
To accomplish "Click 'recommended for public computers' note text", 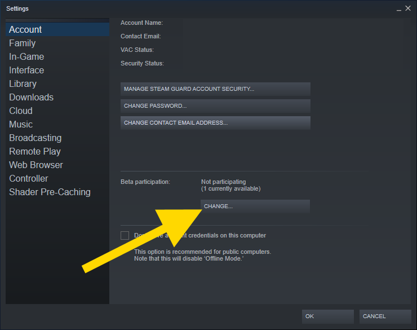I will tap(202, 252).
